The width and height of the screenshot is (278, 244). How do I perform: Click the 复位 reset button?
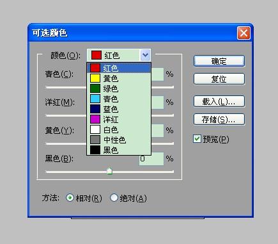219,79
